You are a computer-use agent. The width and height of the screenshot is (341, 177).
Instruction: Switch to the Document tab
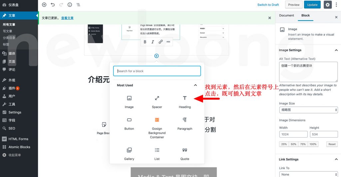[286, 16]
